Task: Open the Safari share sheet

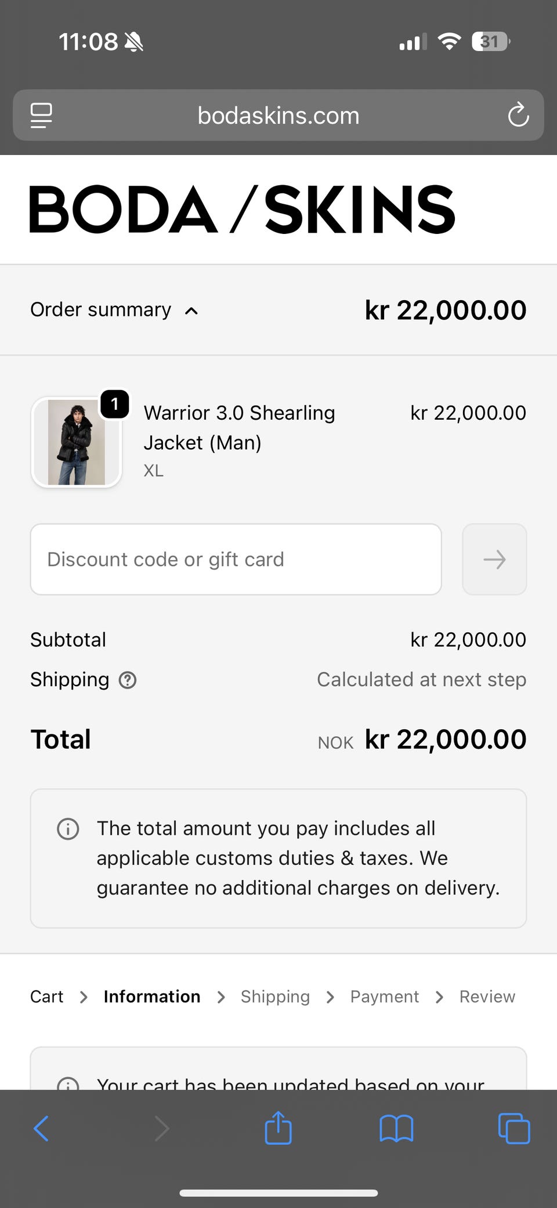Action: point(278,1128)
